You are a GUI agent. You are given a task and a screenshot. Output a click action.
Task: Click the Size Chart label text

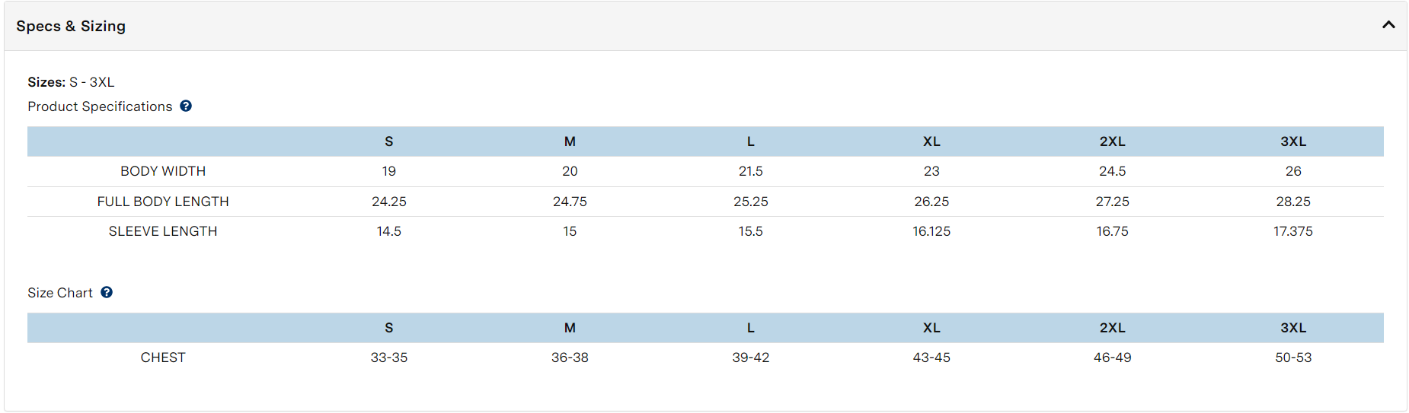(x=60, y=293)
